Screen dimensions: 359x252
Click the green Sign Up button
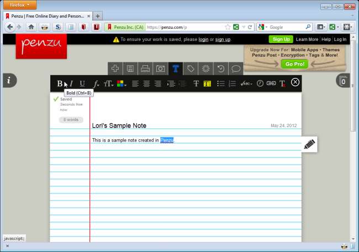[281, 39]
